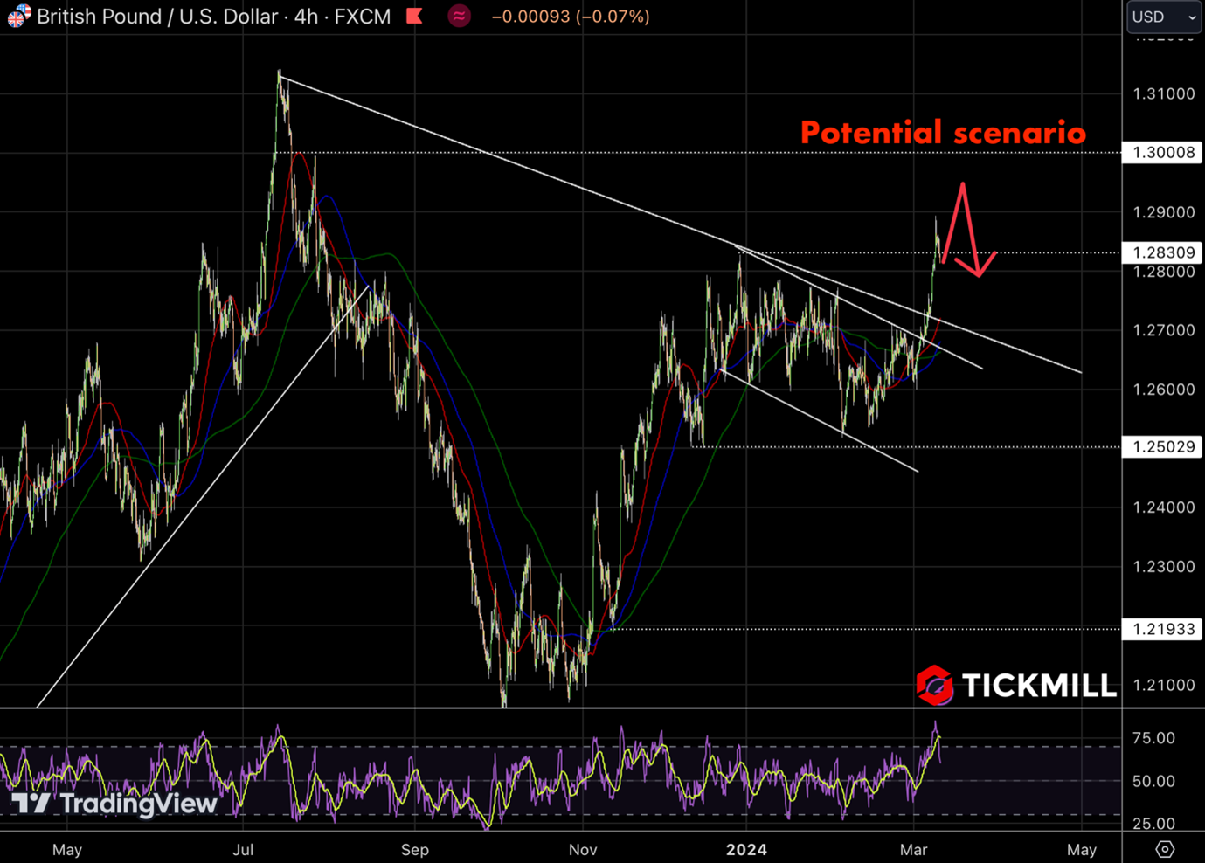Click the Jul time axis label
This screenshot has width=1205, height=863.
pos(243,849)
